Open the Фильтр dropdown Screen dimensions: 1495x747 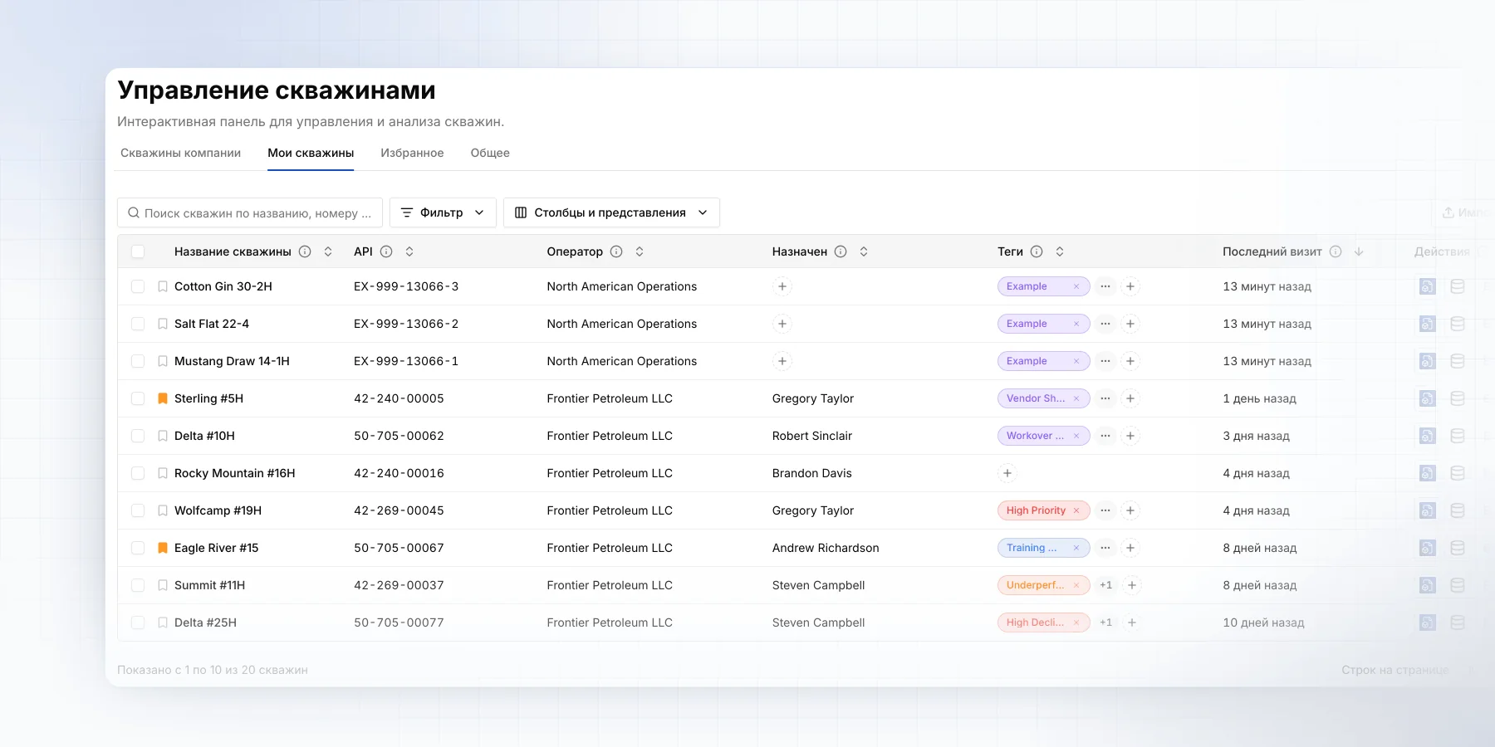tap(443, 212)
